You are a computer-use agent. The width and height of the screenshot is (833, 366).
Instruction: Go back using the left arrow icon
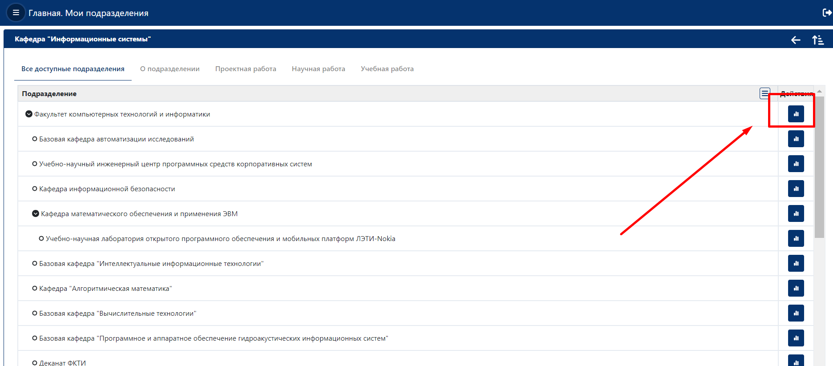796,40
